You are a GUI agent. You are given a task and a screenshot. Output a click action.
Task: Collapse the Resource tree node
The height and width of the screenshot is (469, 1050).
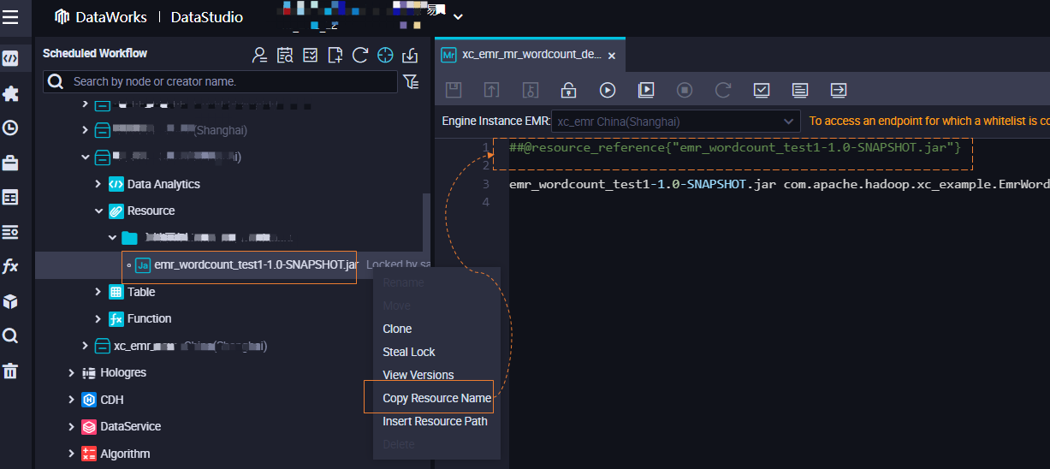[98, 211]
